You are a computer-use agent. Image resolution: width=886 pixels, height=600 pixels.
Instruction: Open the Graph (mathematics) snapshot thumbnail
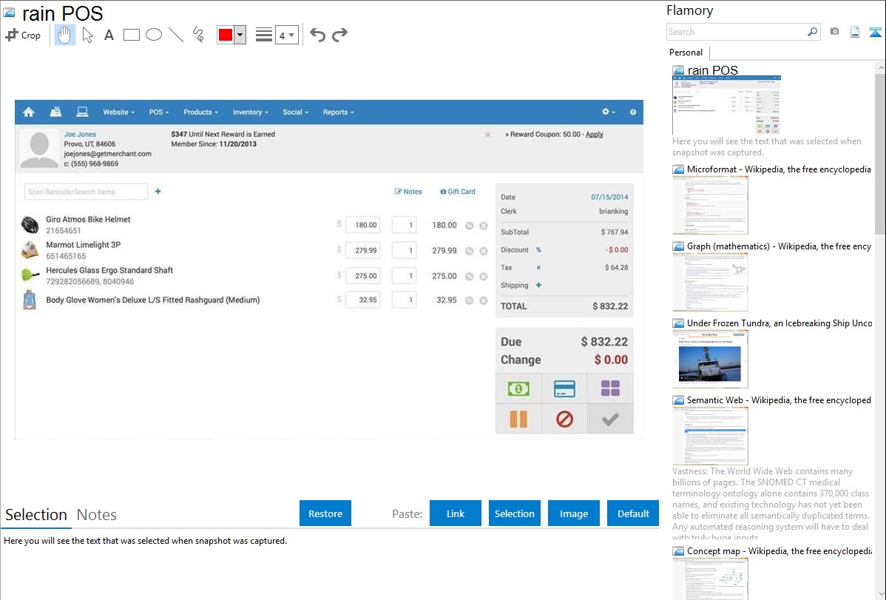pyautogui.click(x=710, y=282)
